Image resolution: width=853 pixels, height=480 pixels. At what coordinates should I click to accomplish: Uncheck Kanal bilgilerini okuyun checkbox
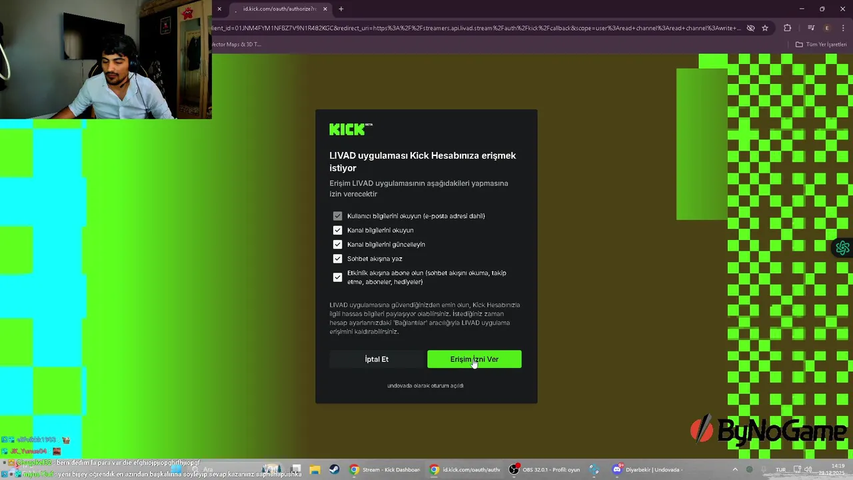click(x=337, y=230)
